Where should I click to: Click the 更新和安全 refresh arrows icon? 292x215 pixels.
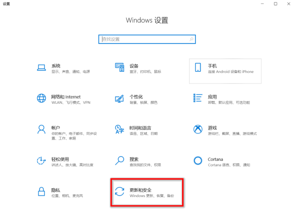point(119,192)
